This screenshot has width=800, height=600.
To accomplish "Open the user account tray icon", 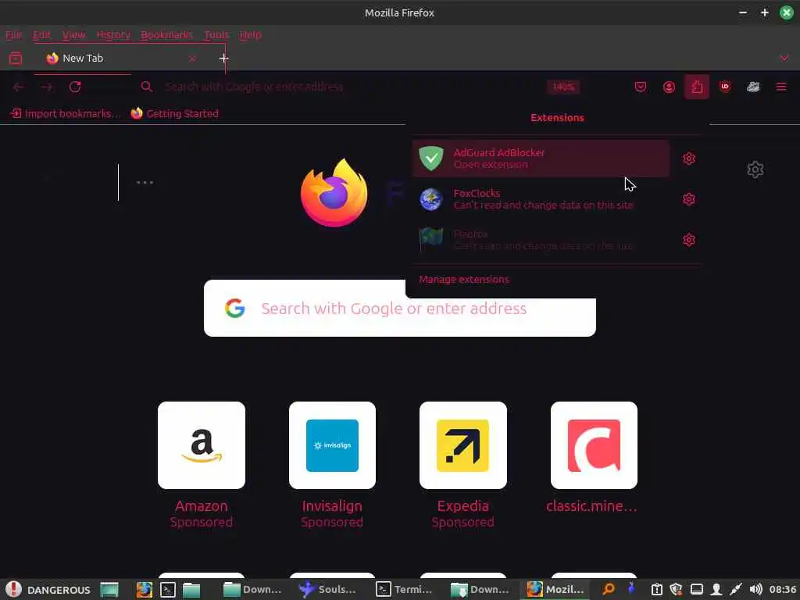I will click(716, 589).
